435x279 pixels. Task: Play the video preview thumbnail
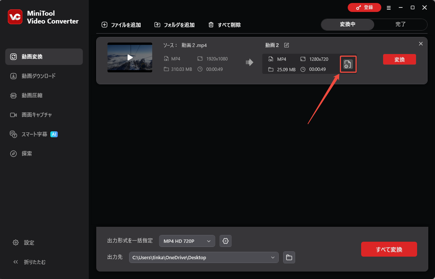(x=129, y=57)
